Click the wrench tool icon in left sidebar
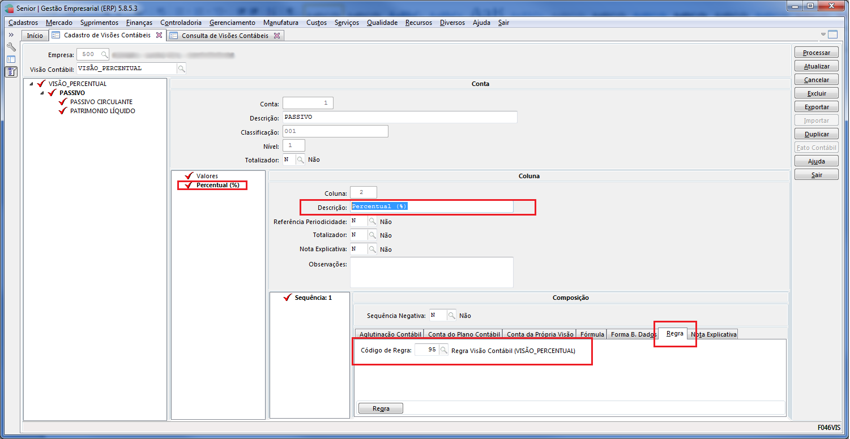 click(x=11, y=47)
